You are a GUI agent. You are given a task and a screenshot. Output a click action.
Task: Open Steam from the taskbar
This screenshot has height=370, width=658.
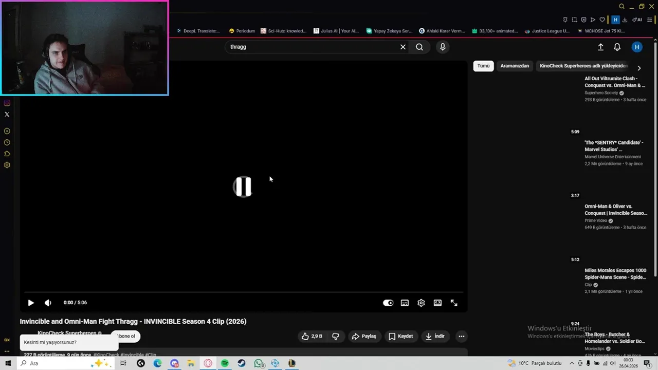pos(242,363)
